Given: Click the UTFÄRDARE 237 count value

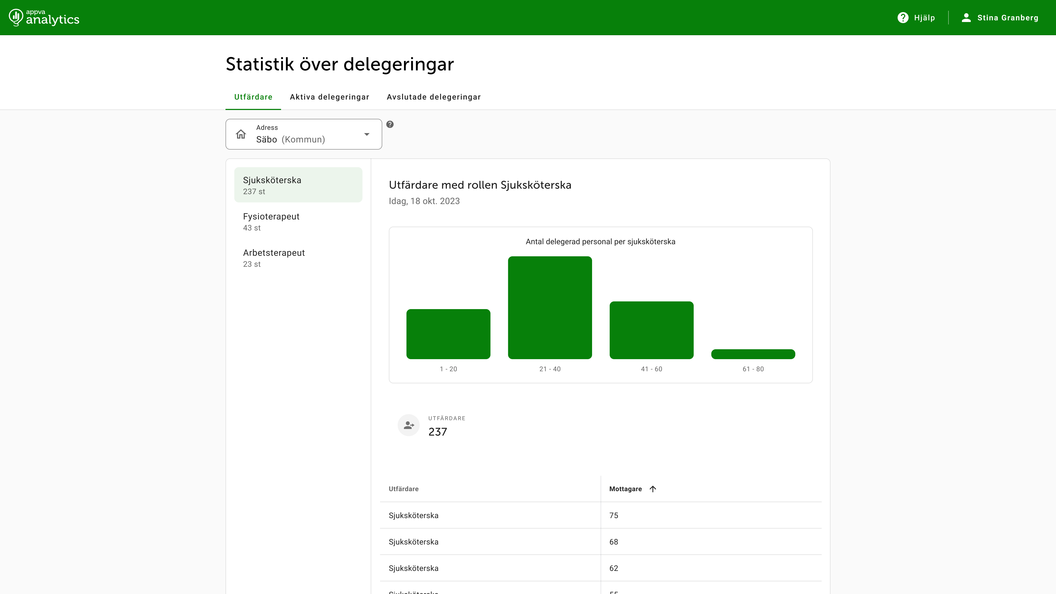Looking at the screenshot, I should [x=438, y=432].
